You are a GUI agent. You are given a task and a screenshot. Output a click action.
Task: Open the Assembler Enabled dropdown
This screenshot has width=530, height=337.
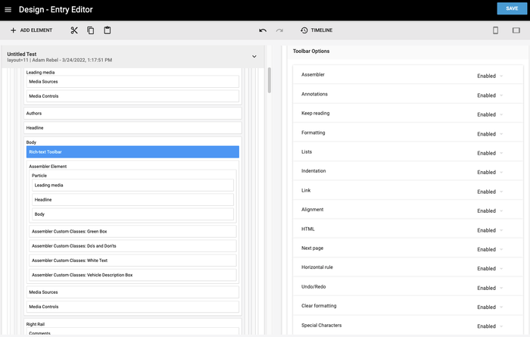pyautogui.click(x=489, y=76)
